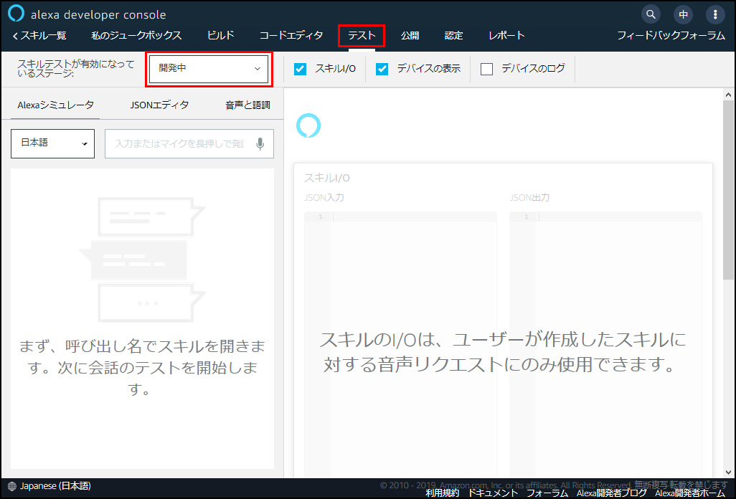Select the JSONエディタ tab
This screenshot has width=736, height=499.
pyautogui.click(x=159, y=105)
